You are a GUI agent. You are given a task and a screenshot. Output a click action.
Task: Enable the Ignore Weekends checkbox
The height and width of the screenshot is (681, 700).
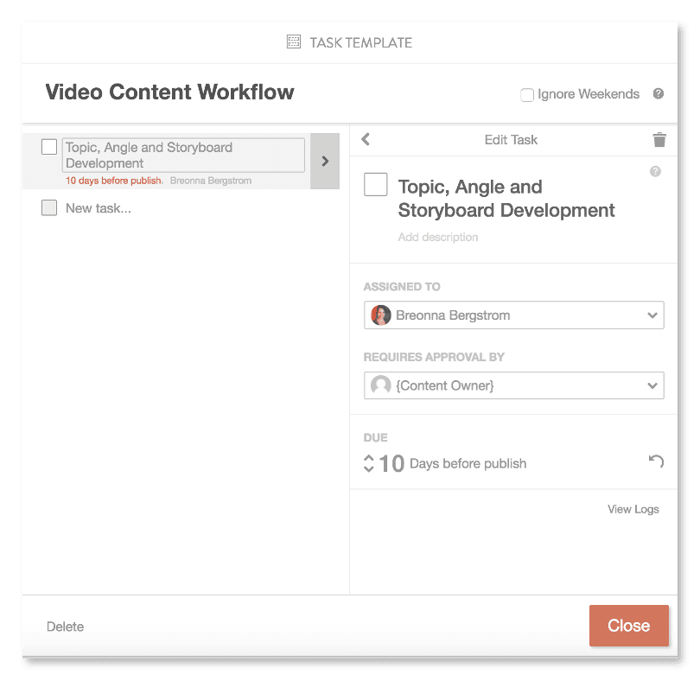click(x=527, y=95)
